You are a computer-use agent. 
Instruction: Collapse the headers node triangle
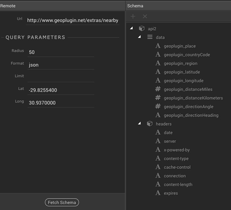tap(139, 123)
